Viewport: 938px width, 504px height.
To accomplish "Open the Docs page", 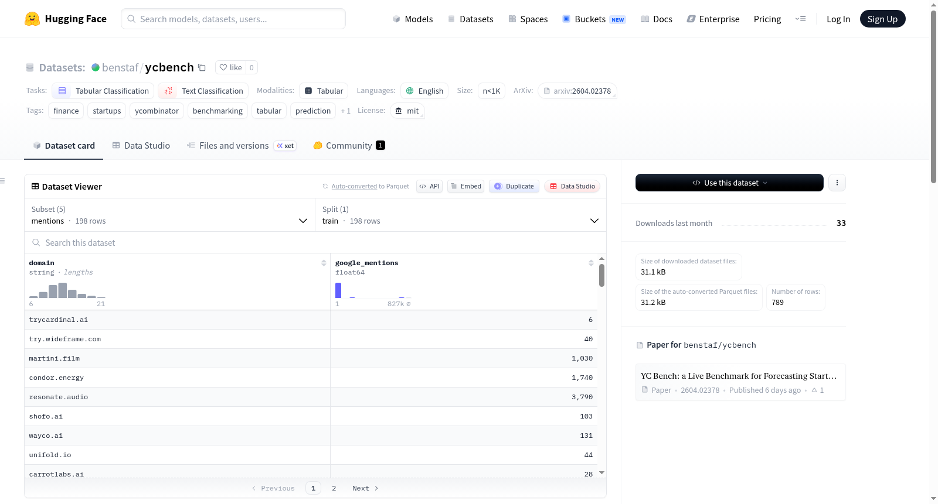I will [657, 19].
